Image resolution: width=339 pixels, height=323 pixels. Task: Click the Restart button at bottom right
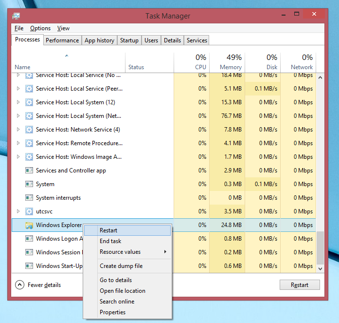(x=300, y=285)
